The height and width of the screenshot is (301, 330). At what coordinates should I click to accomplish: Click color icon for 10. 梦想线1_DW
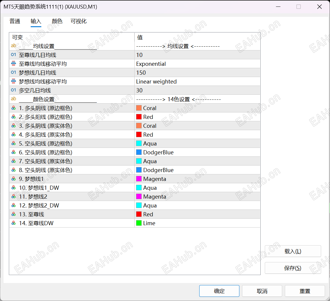(14, 187)
